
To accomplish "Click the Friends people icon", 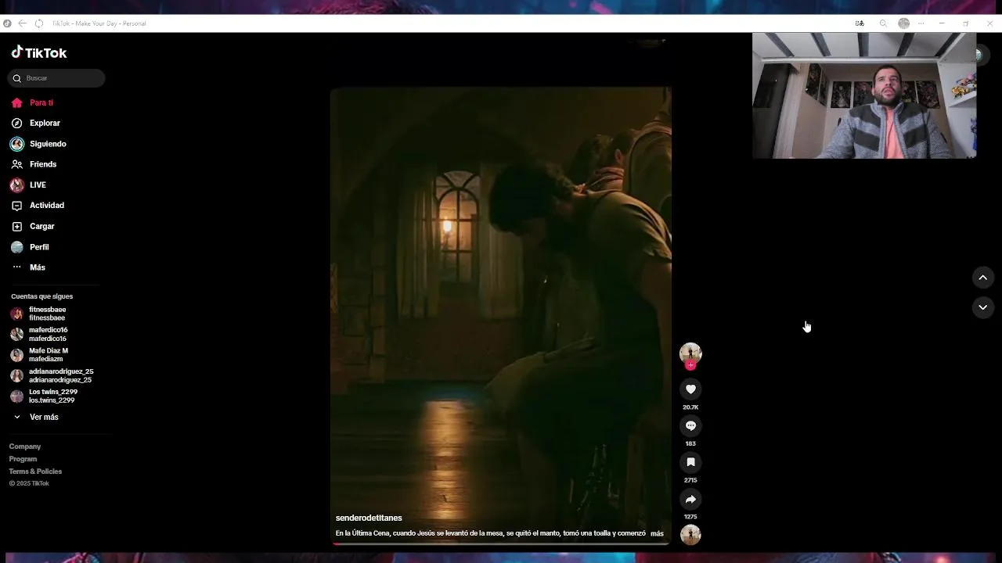I will point(17,164).
